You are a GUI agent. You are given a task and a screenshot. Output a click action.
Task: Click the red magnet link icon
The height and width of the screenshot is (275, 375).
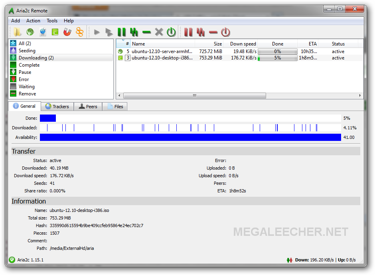click(x=67, y=32)
